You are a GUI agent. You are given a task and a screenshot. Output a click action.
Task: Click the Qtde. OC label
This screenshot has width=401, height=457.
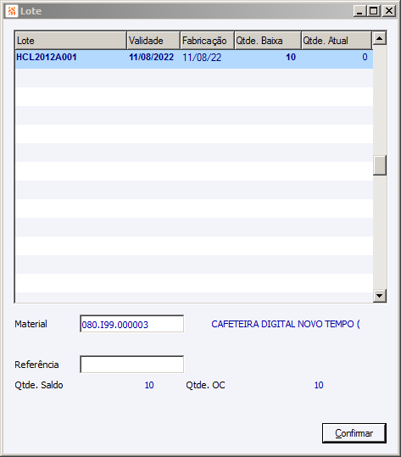pos(205,385)
